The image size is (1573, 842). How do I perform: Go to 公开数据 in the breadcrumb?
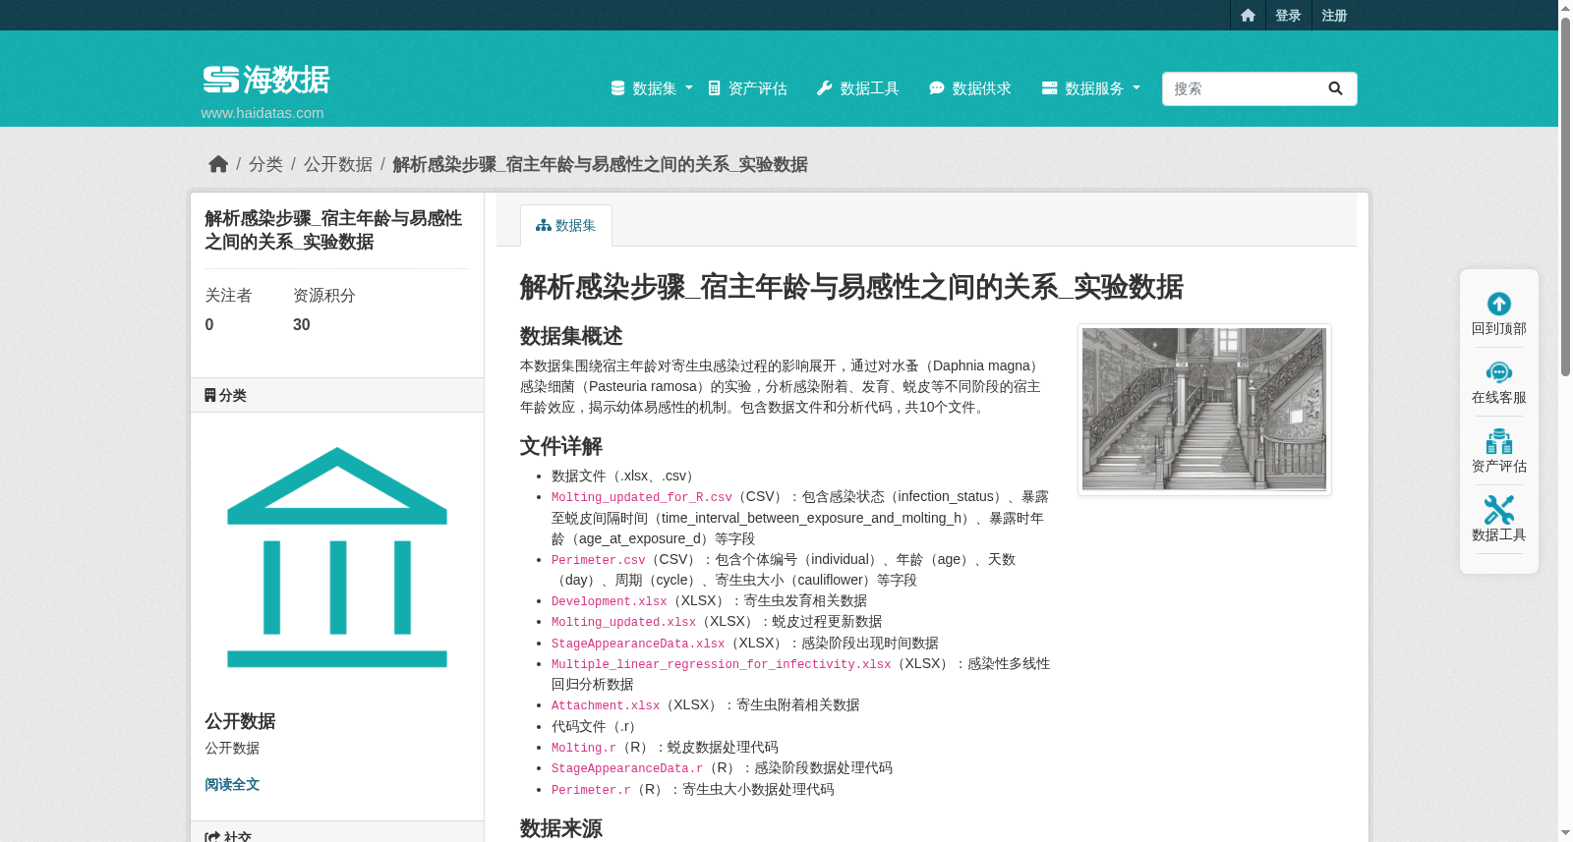click(338, 164)
